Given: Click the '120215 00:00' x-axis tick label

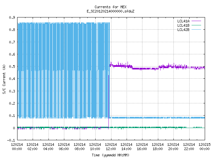Looking at the screenshot, I should [x=204, y=147].
